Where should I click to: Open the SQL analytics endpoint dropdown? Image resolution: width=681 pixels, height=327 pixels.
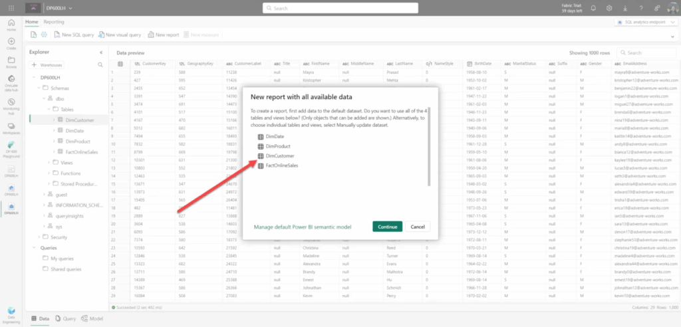point(646,22)
